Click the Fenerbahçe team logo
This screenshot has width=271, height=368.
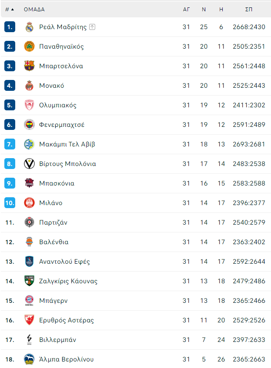click(x=29, y=125)
